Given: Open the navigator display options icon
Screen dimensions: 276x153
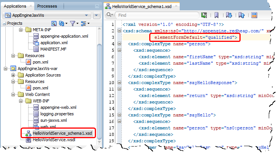Looking at the screenshot, I should pyautogui.click(x=84, y=24).
